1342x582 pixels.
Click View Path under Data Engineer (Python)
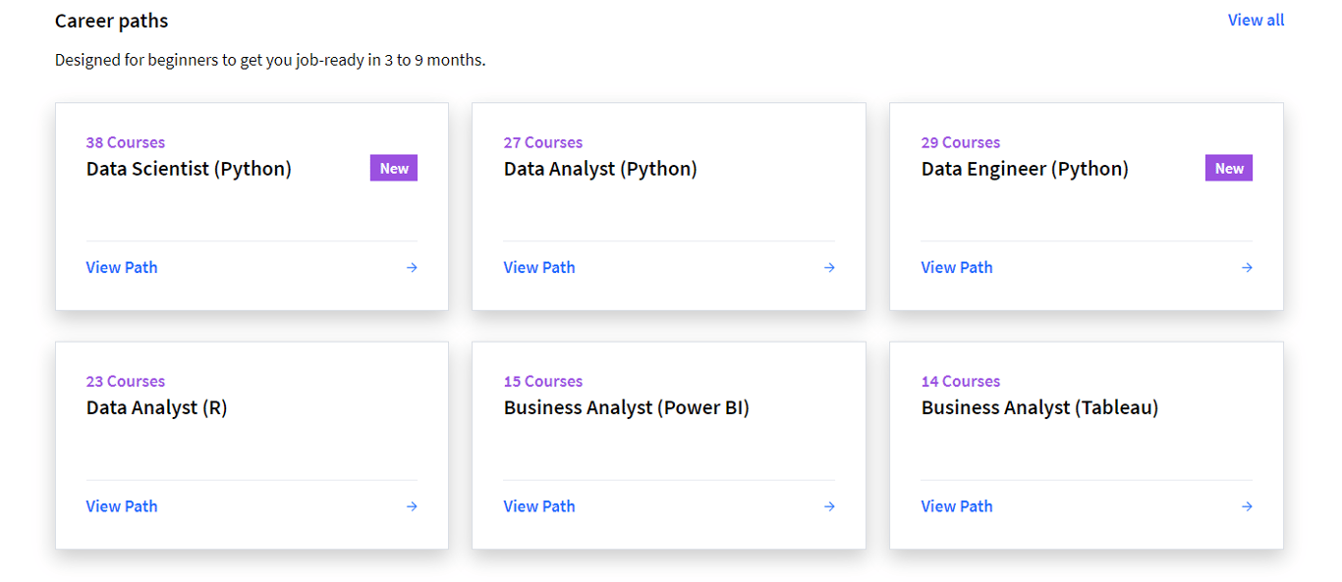957,267
